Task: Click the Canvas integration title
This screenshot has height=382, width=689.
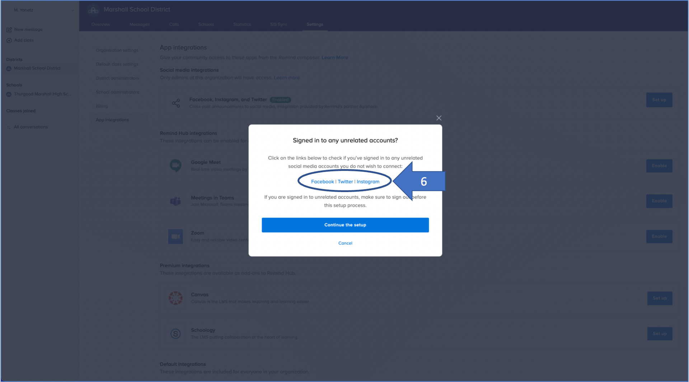Action: click(x=200, y=295)
